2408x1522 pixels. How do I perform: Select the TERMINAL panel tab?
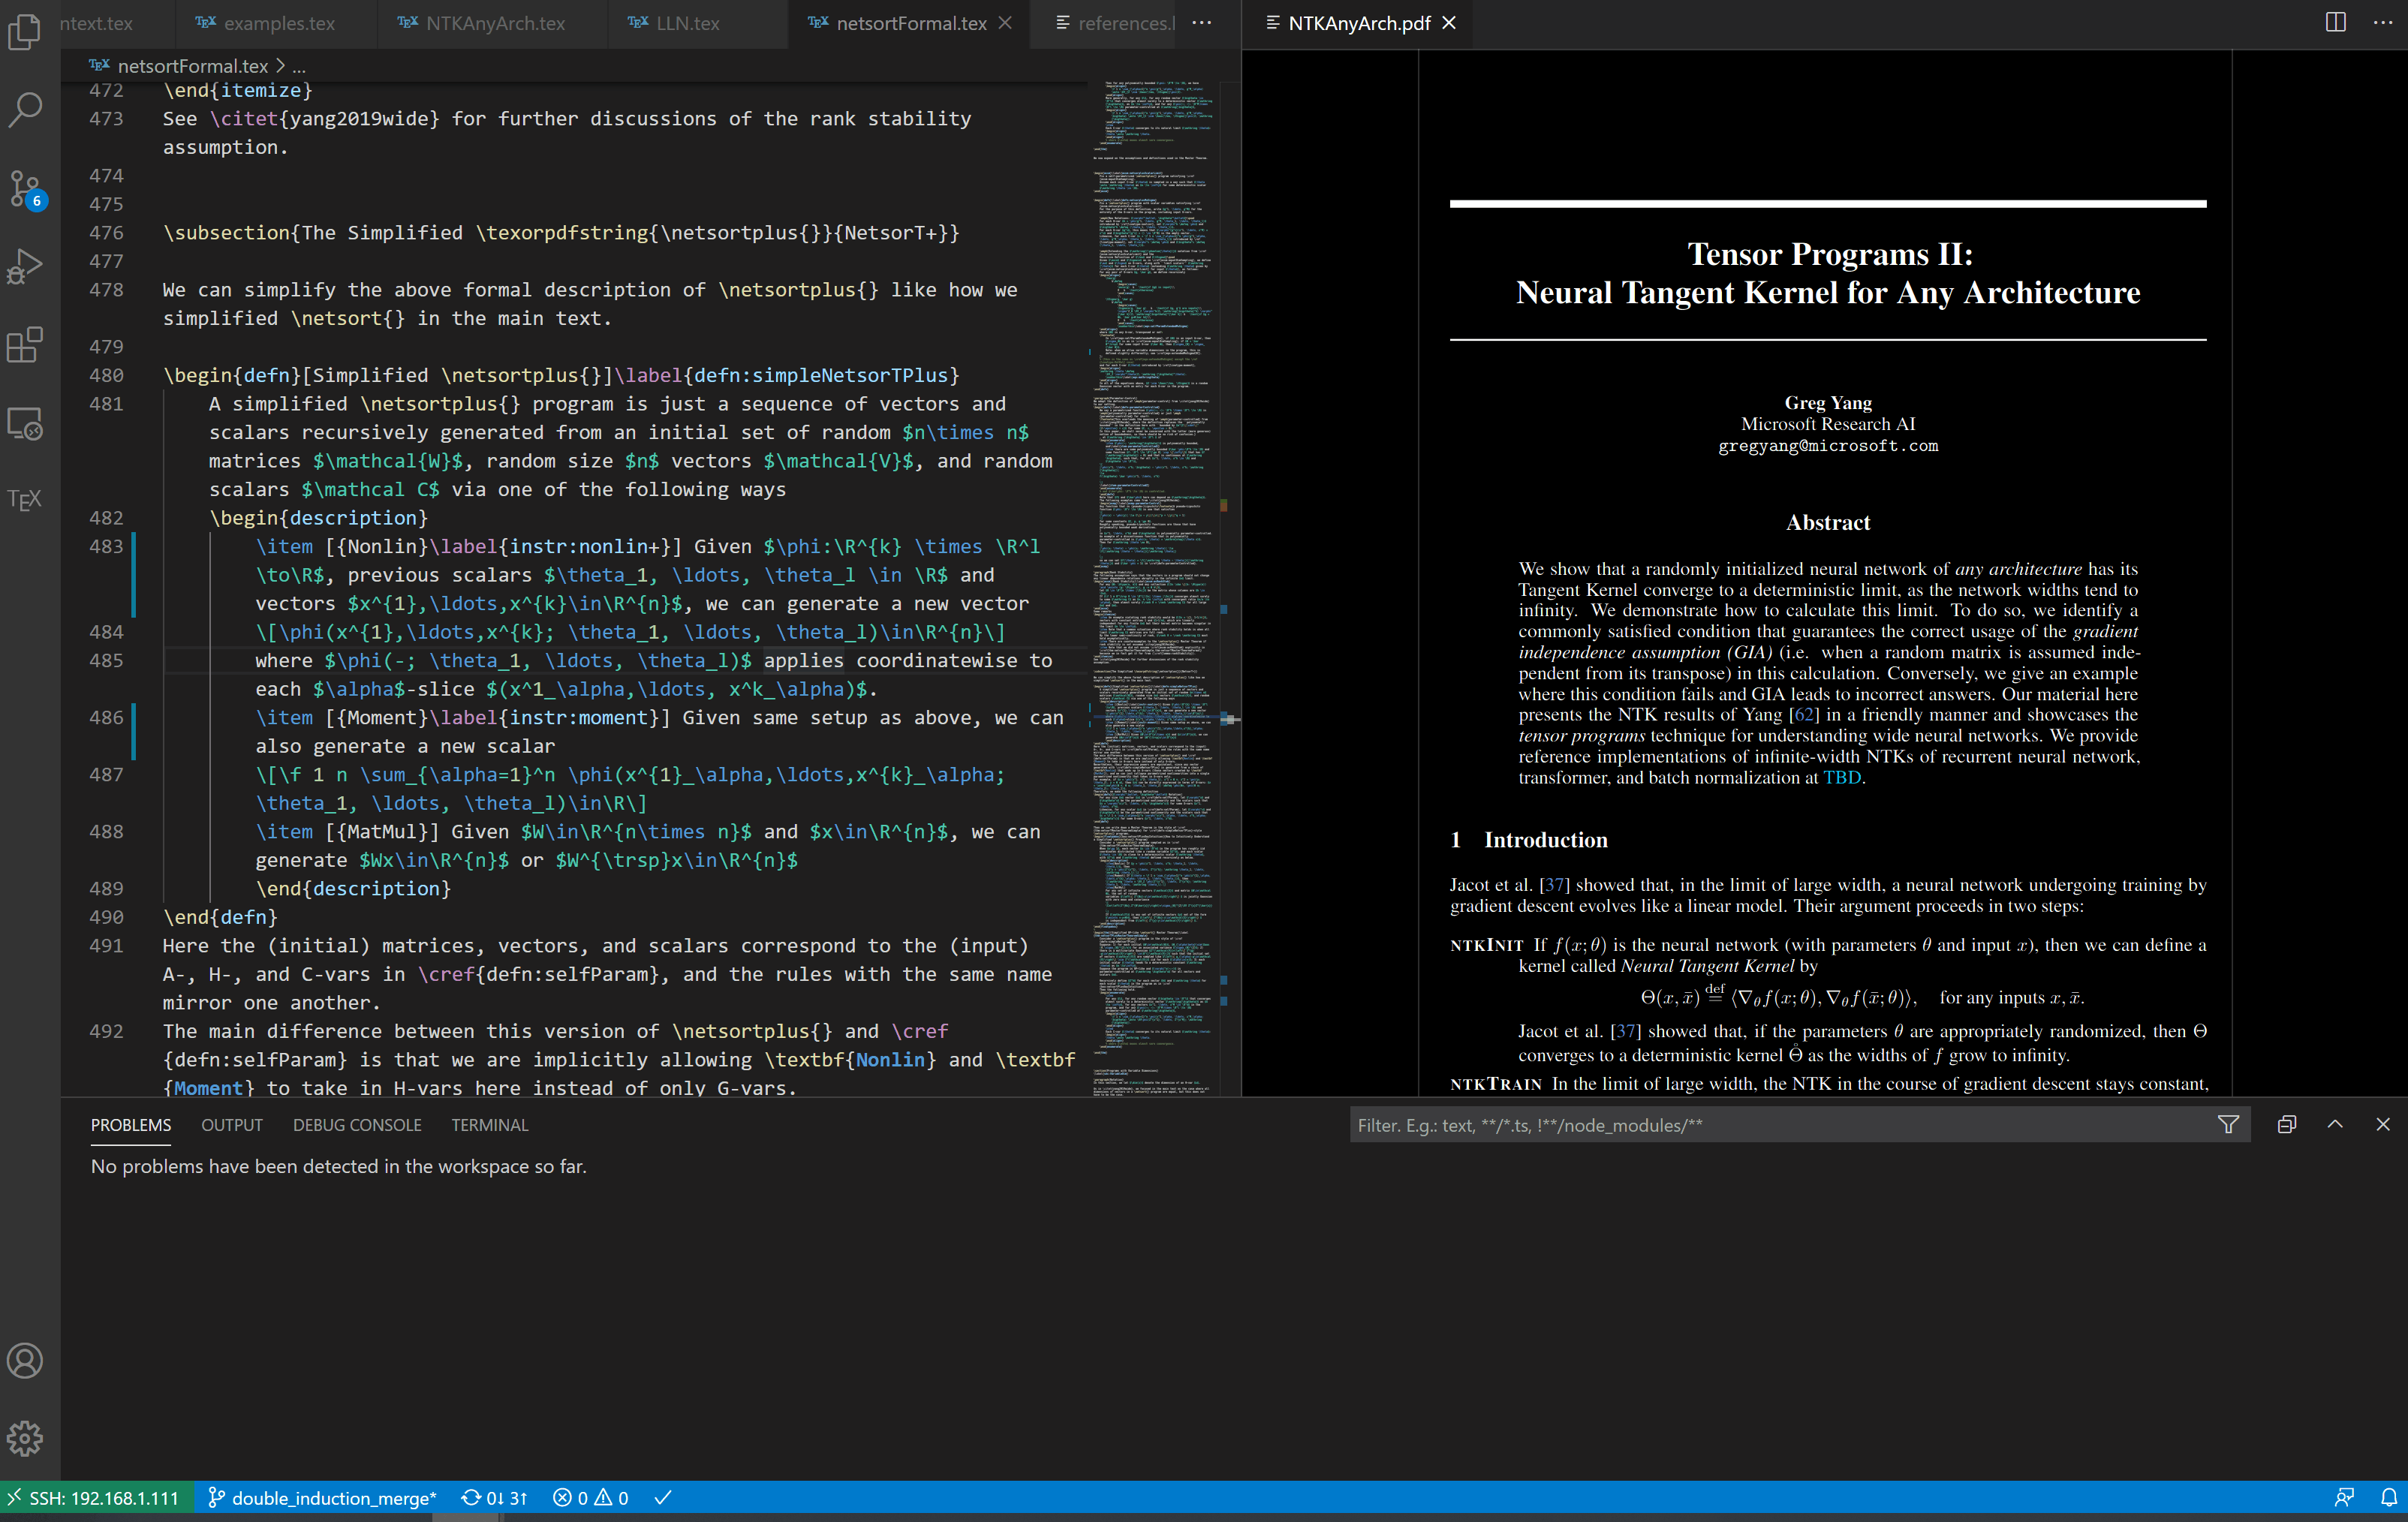[489, 1125]
